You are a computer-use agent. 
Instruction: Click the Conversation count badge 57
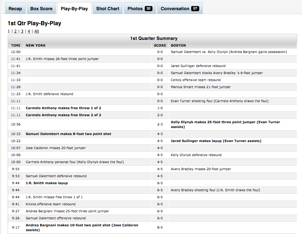click(195, 8)
